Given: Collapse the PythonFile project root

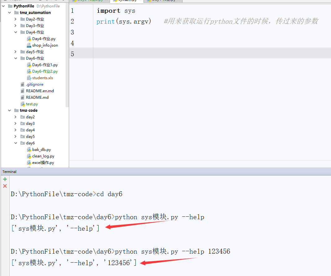Looking at the screenshot, I should [x=3, y=6].
